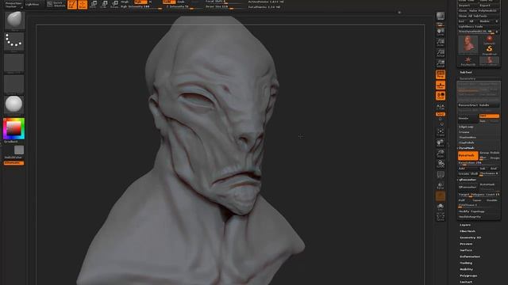Click Clone All SubTools
Viewport: 508px width, 285px height.
[x=478, y=16]
